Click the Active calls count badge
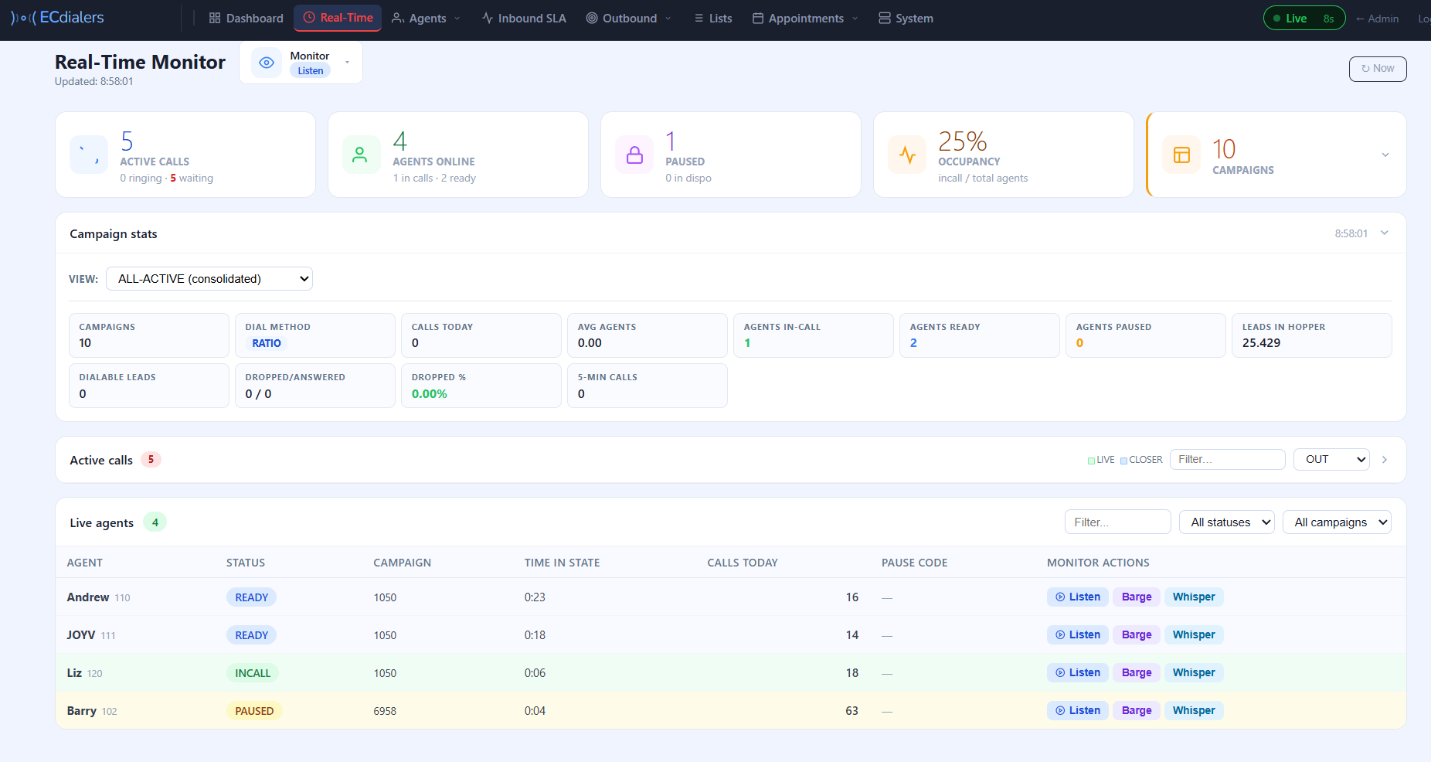The width and height of the screenshot is (1431, 762). pos(151,460)
